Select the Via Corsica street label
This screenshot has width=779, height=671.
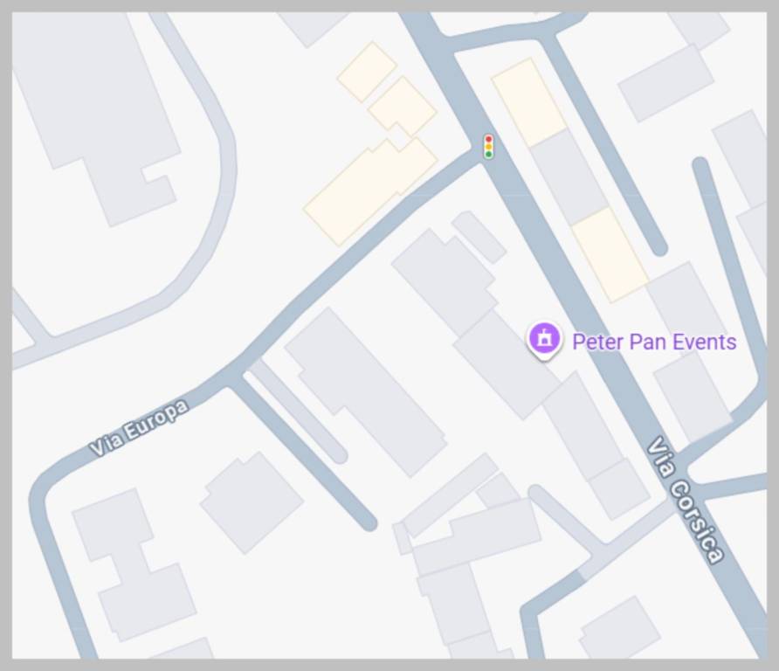(686, 500)
